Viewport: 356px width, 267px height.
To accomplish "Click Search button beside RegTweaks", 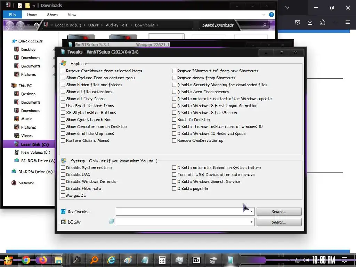I will pos(279,212).
